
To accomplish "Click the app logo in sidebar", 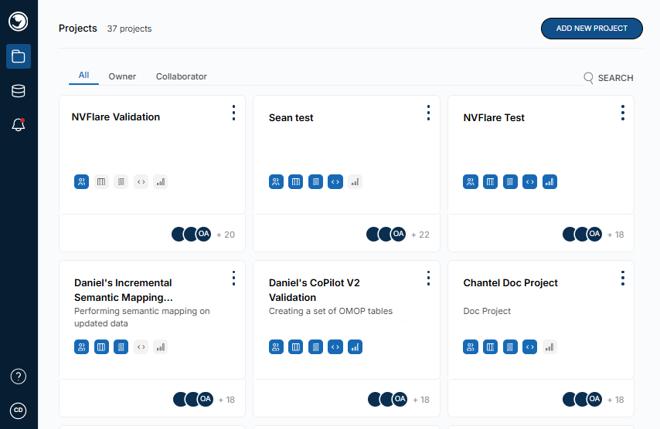I will click(18, 22).
